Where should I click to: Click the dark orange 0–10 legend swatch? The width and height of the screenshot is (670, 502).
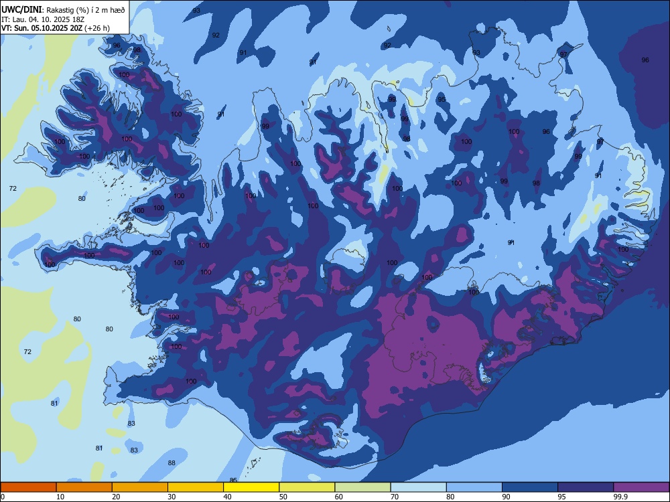(x=28, y=487)
